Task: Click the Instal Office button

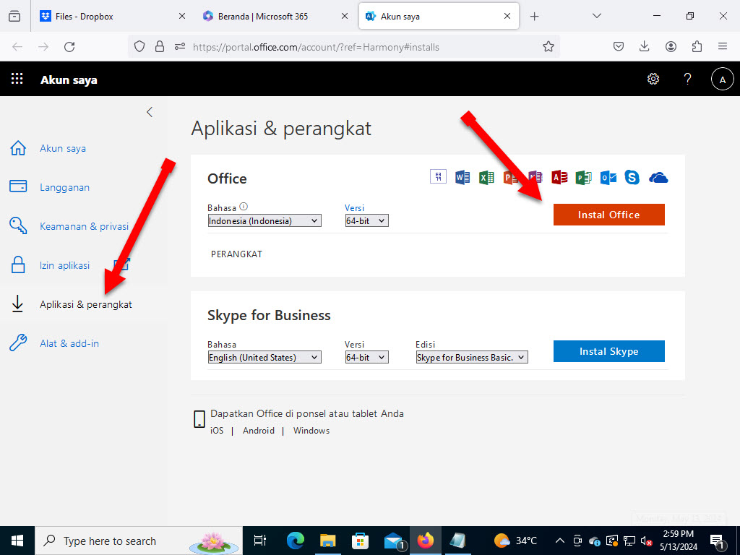Action: tap(608, 215)
